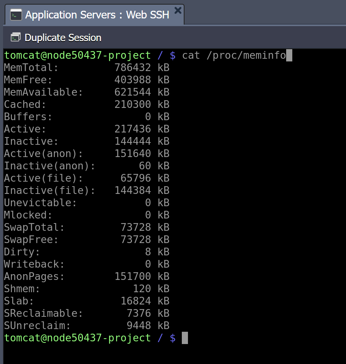
Task: Click the cursor block after meminfo command
Action: 289,55
